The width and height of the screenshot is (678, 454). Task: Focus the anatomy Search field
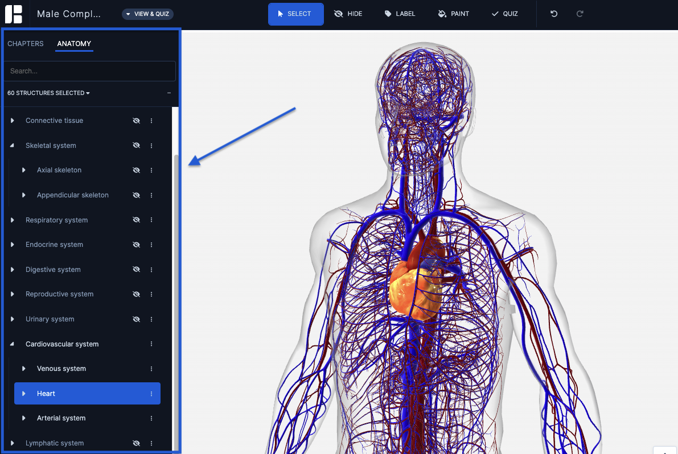pos(90,71)
